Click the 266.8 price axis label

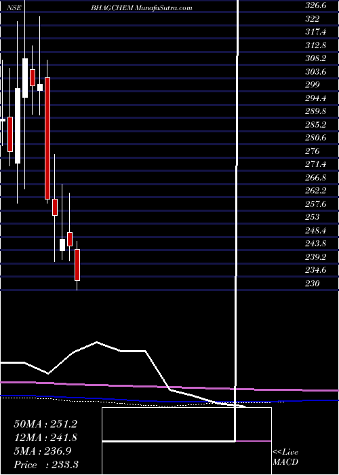point(315,178)
